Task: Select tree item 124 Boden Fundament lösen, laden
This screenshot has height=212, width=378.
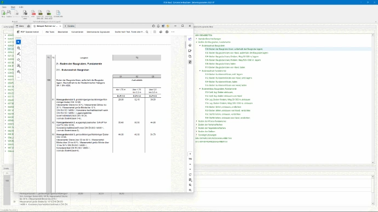Action: point(221,82)
